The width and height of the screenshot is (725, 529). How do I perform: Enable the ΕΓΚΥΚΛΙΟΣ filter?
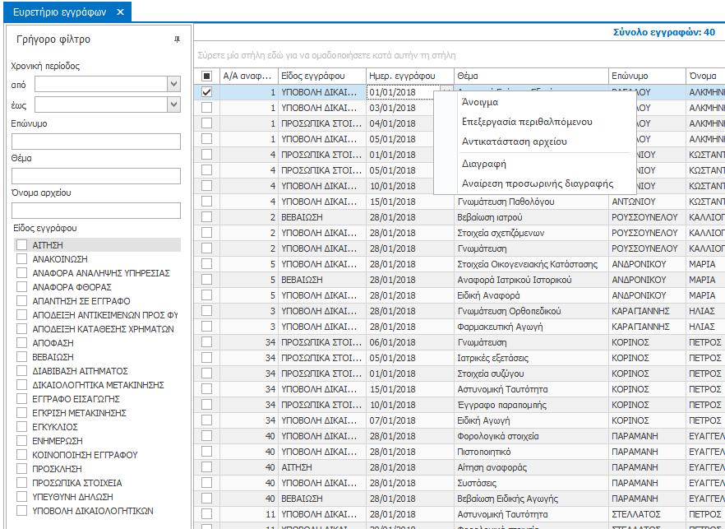pos(21,427)
